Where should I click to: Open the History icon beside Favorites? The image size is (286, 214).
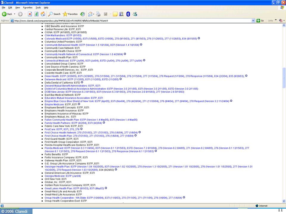tap(83, 14)
